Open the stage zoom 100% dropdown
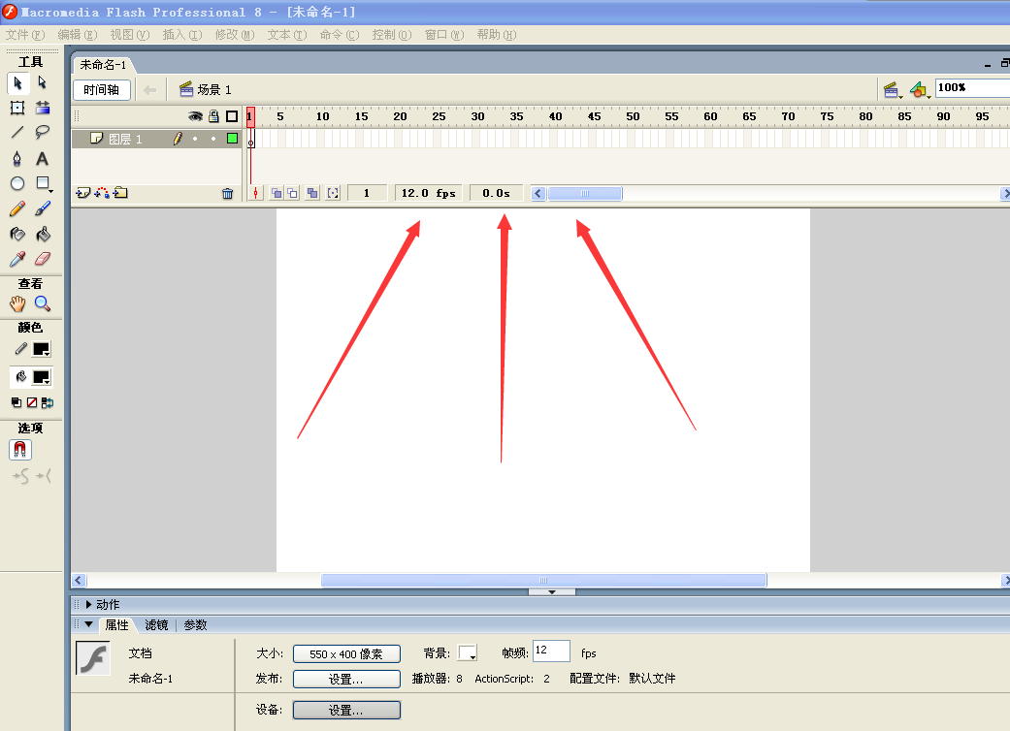The image size is (1010, 731). (971, 88)
